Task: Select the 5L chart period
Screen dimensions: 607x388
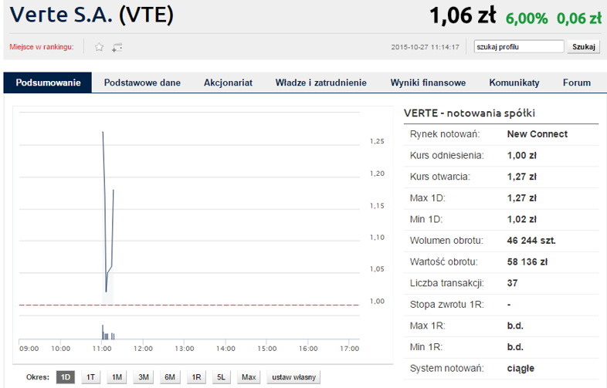Action: point(221,376)
